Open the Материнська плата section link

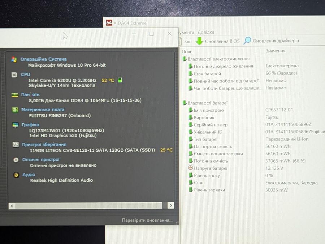tap(43, 110)
